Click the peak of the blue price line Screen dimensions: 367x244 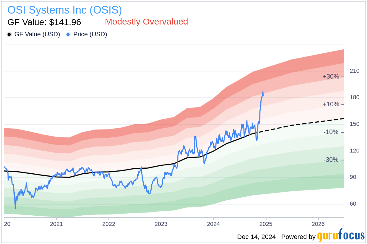click(262, 92)
